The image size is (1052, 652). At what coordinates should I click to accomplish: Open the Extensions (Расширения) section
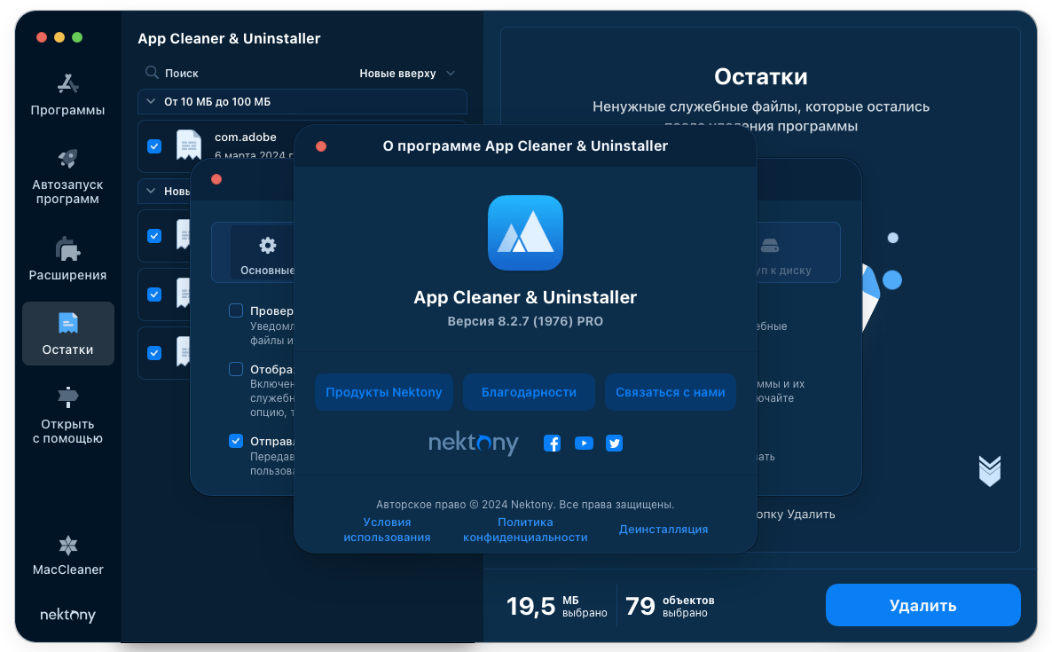pyautogui.click(x=67, y=259)
